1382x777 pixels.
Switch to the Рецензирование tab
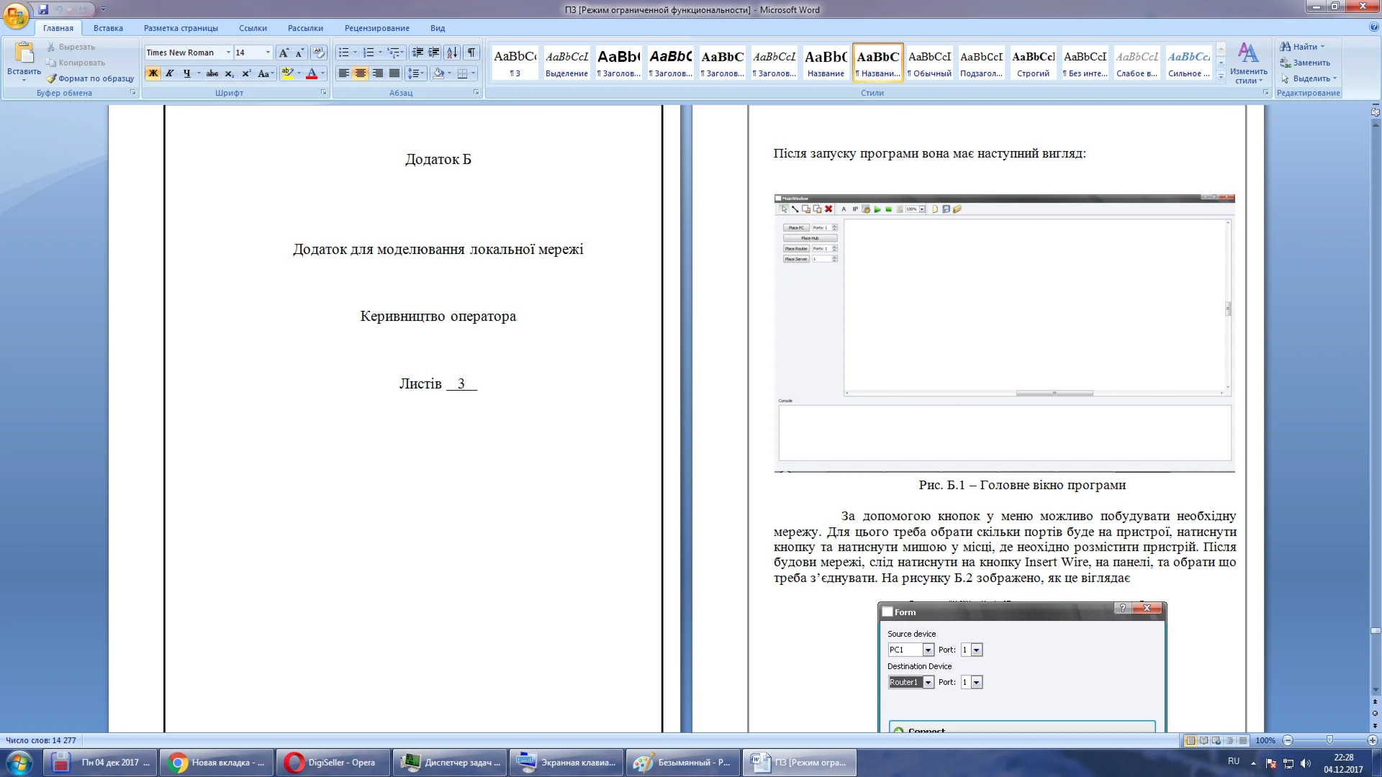[376, 28]
